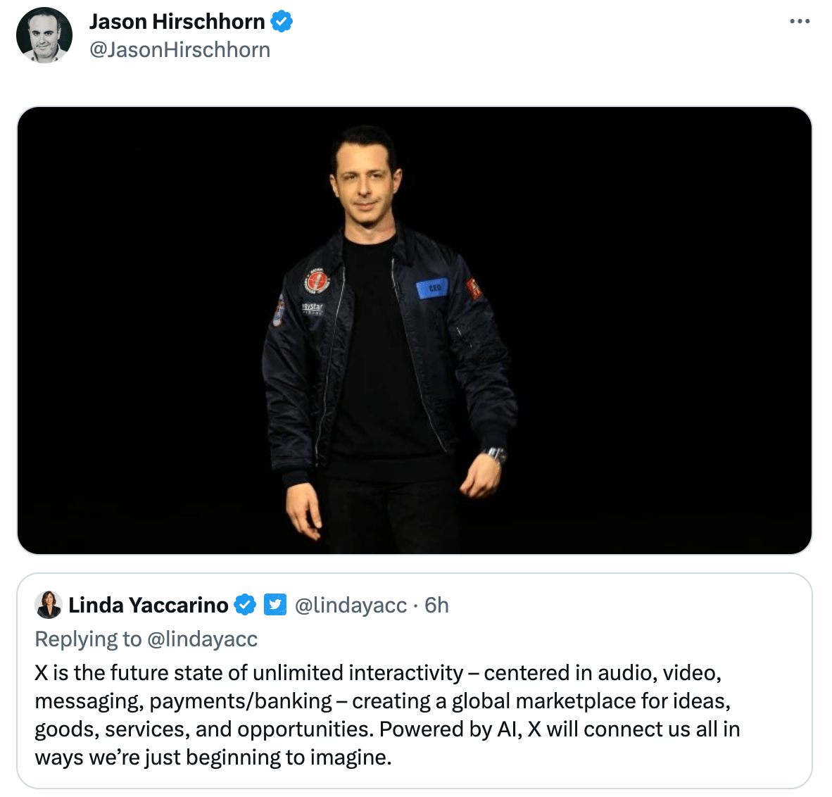Click Linda Yaccarino's small profile avatar

point(49,605)
